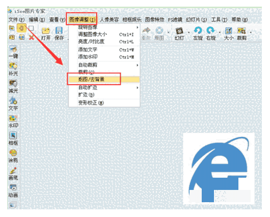
Task: Click the 一键 one-click sidebar tool
Action: (13, 52)
